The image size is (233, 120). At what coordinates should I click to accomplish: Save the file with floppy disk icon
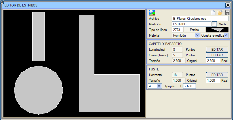point(227,13)
